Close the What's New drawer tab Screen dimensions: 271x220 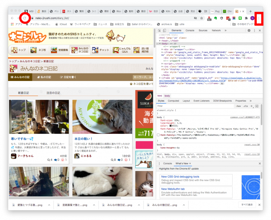(x=190, y=163)
